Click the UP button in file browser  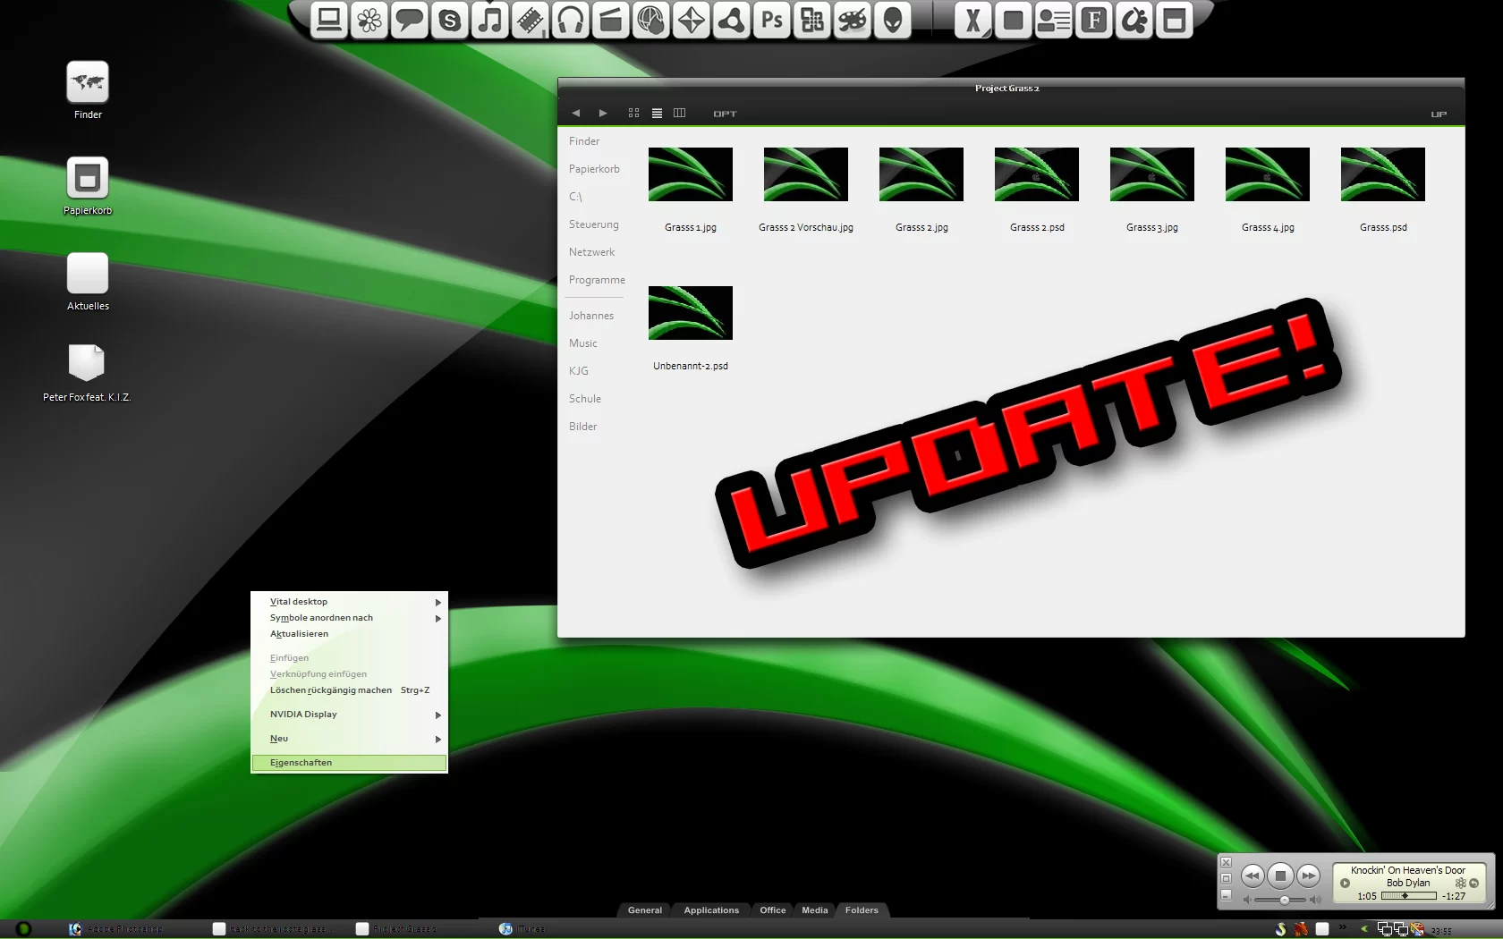[1439, 114]
